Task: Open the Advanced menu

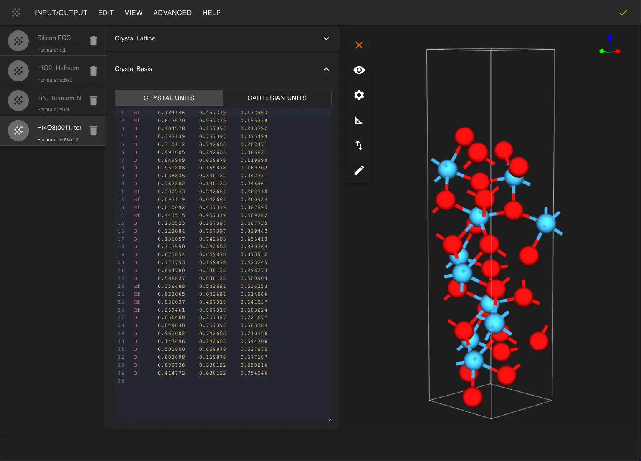Action: [x=172, y=13]
